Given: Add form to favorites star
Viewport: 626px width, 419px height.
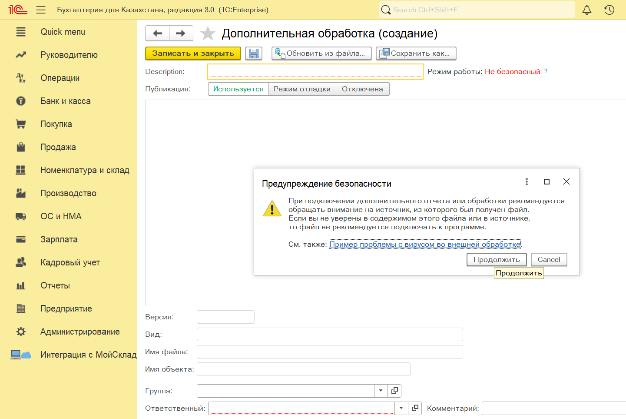Looking at the screenshot, I should pyautogui.click(x=208, y=34).
